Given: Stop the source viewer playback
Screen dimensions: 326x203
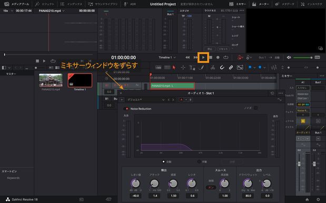Looking at the screenshot, I should [x=37, y=61].
